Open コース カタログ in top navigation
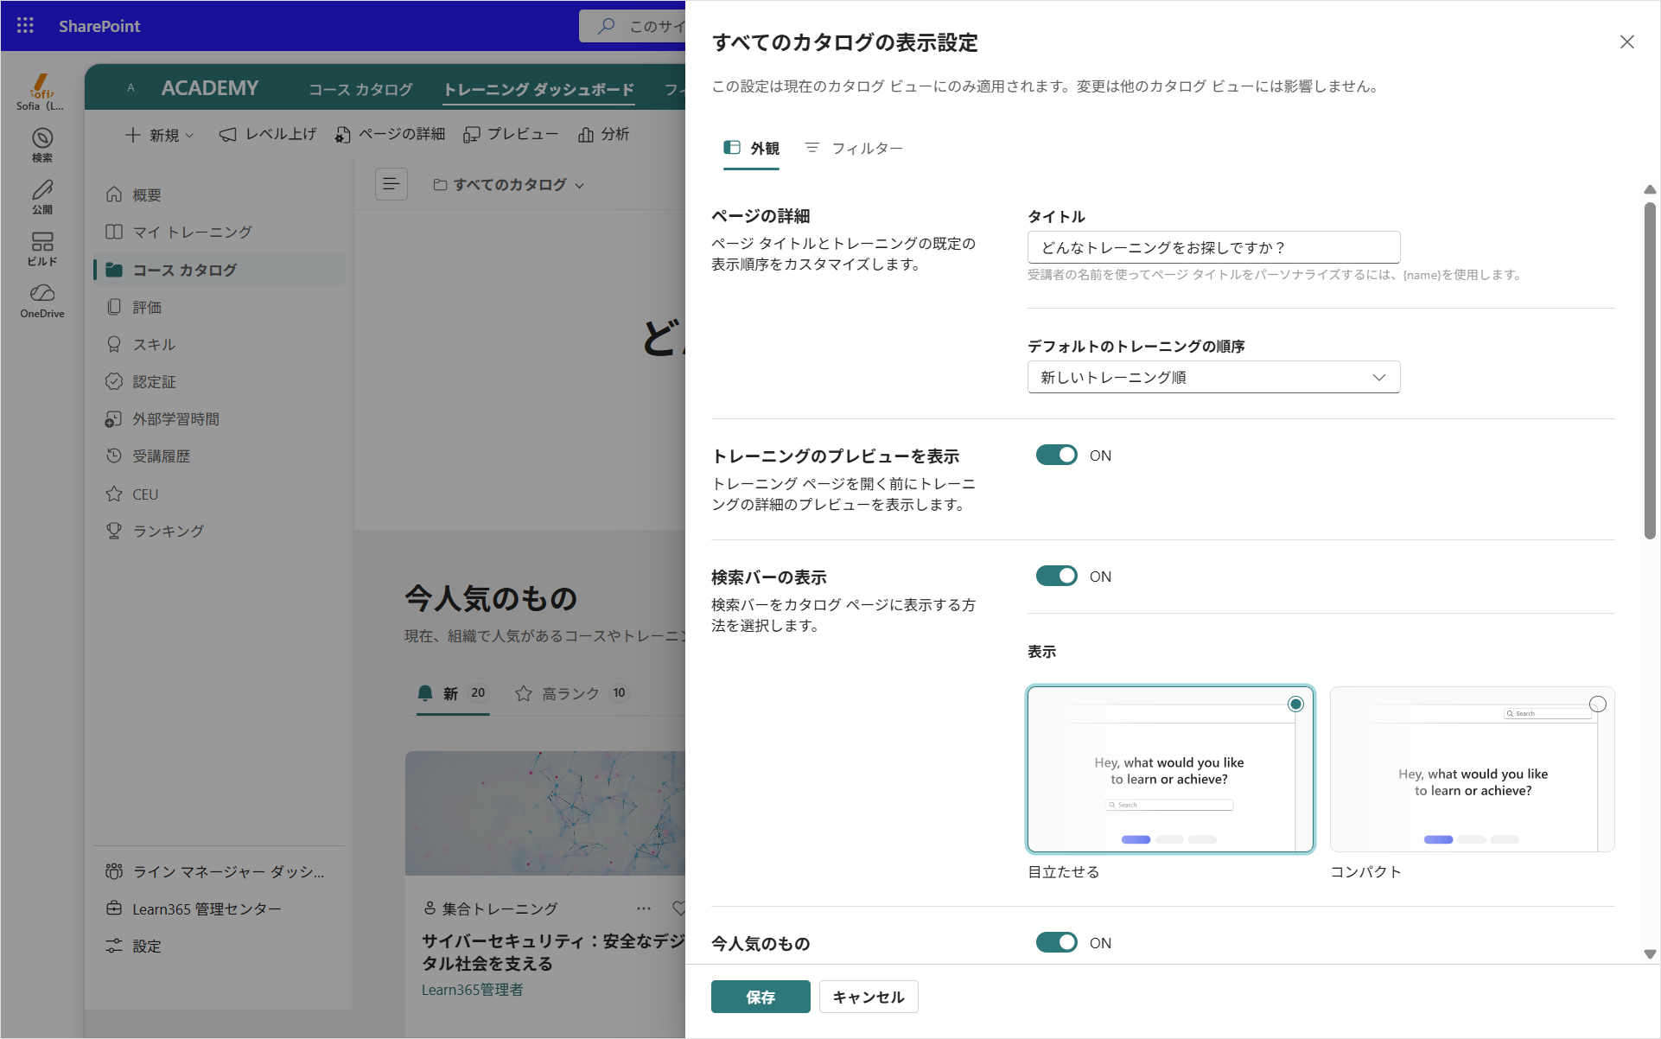1661x1039 pixels. [360, 89]
